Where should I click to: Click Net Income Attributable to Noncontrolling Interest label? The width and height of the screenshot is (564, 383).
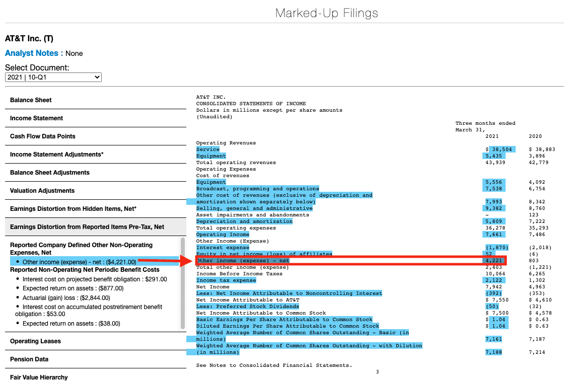point(289,293)
